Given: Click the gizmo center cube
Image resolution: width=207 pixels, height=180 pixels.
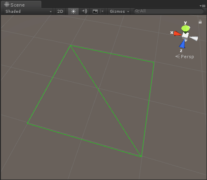Looking at the screenshot, I should [x=185, y=35].
